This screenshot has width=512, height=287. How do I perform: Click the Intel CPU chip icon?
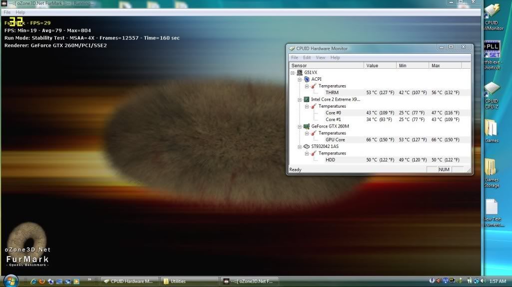pos(307,99)
